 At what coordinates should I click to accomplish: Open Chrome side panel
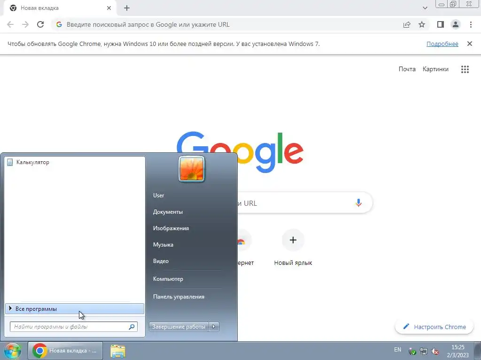(x=441, y=24)
